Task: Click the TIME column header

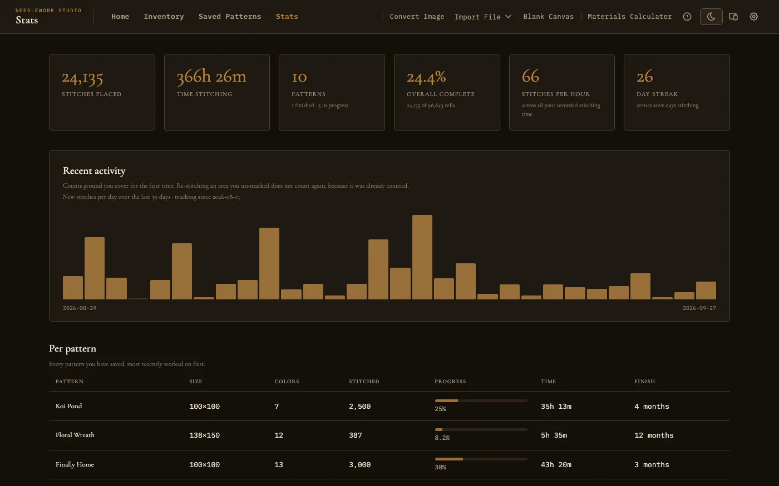Action: coord(548,382)
